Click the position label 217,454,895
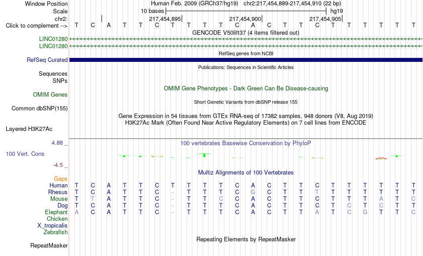Viewport: 423px width, 256px height. pyautogui.click(x=165, y=19)
